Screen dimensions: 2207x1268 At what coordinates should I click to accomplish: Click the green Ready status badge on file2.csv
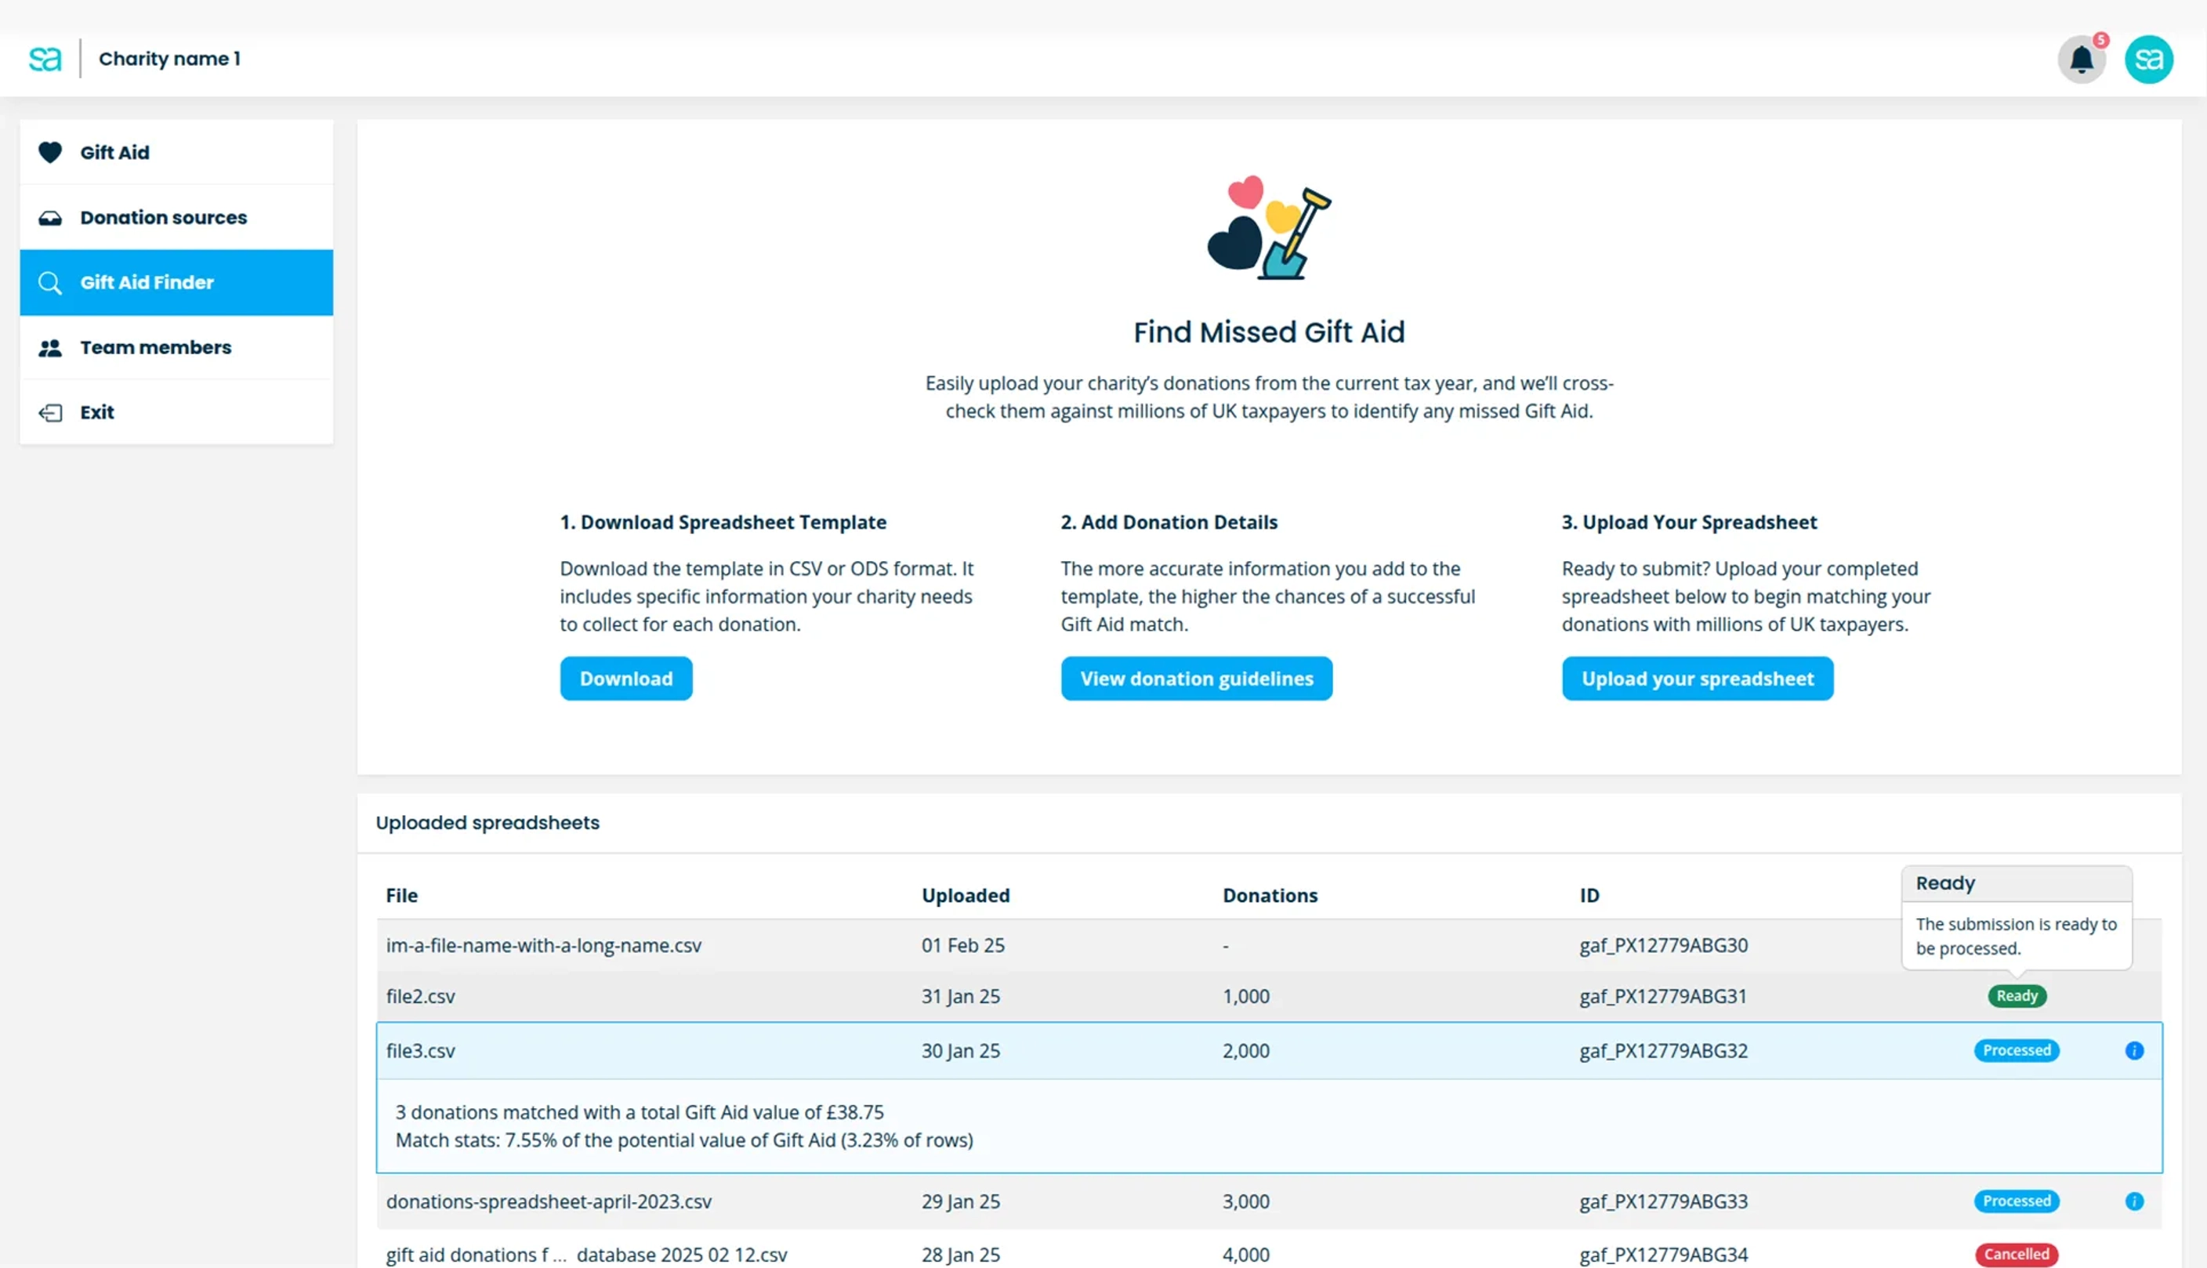(x=2017, y=995)
